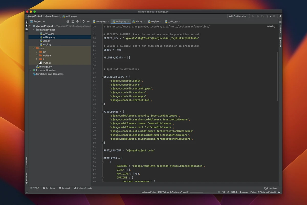The width and height of the screenshot is (307, 205).
Task: Click the indexing progress bar
Action: (203, 192)
